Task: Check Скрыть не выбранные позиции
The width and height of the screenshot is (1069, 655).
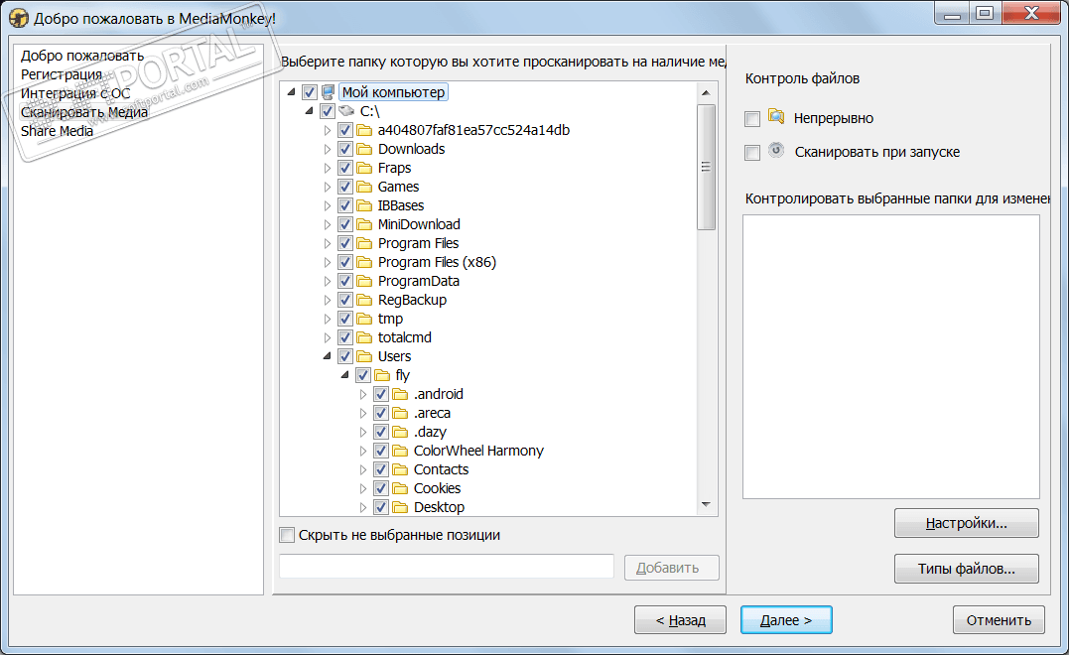Action: (287, 535)
